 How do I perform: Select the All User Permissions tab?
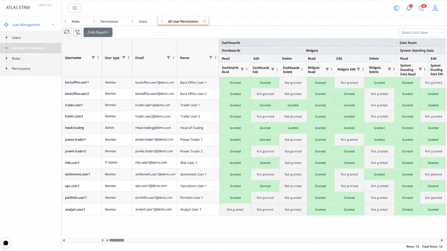click(x=183, y=21)
